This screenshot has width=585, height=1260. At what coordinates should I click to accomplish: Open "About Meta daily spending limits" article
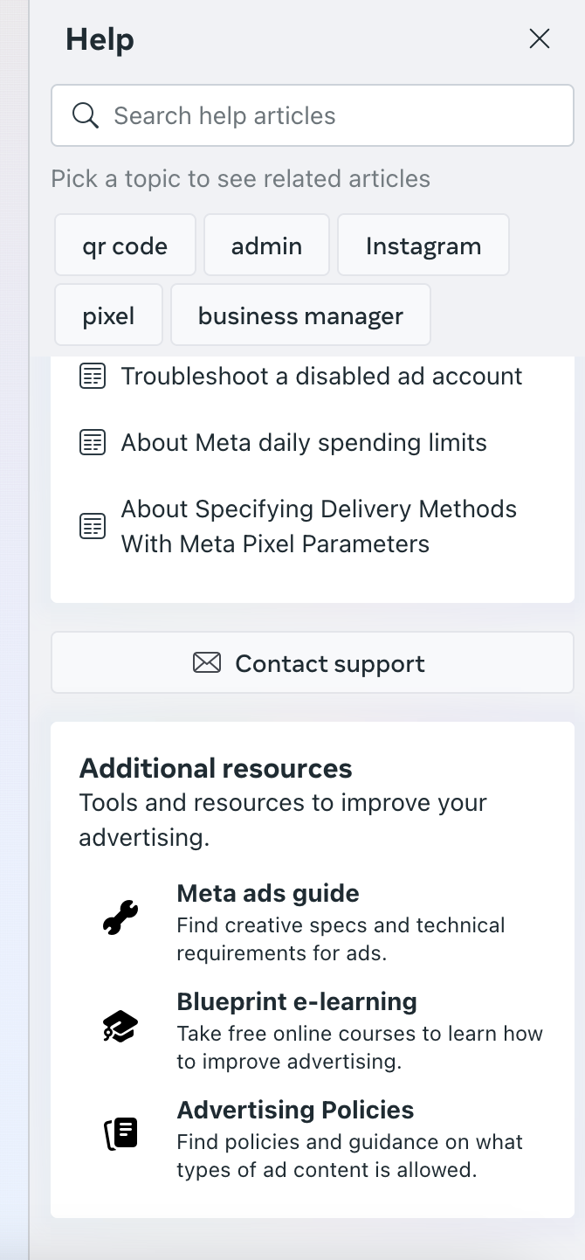coord(304,443)
